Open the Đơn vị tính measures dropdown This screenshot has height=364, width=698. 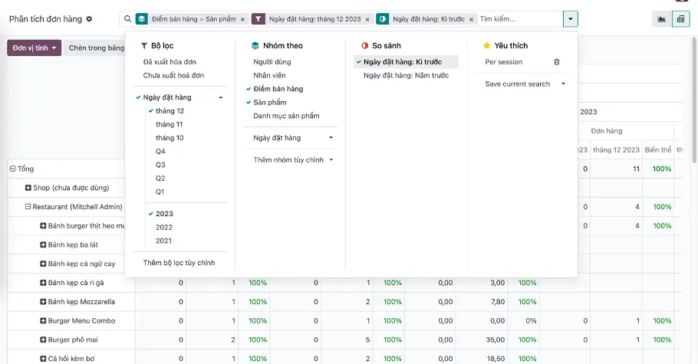click(x=34, y=48)
